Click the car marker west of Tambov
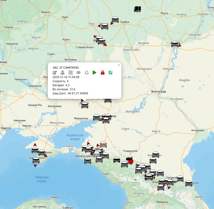 (x=115, y=20)
